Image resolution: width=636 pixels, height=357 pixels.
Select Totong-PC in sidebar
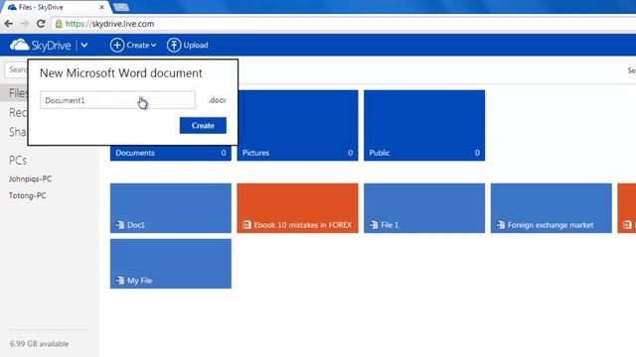click(x=28, y=195)
